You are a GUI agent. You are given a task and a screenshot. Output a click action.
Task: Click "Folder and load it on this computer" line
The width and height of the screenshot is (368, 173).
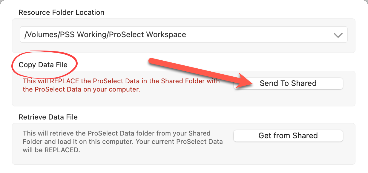(78, 141)
